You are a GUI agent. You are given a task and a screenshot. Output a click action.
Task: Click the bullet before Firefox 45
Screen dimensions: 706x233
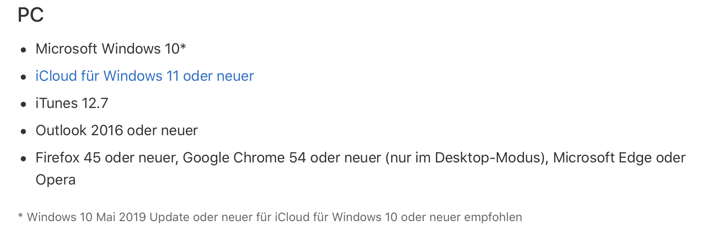[23, 159]
